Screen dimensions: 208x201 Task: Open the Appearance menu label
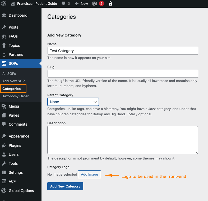[x=19, y=136]
